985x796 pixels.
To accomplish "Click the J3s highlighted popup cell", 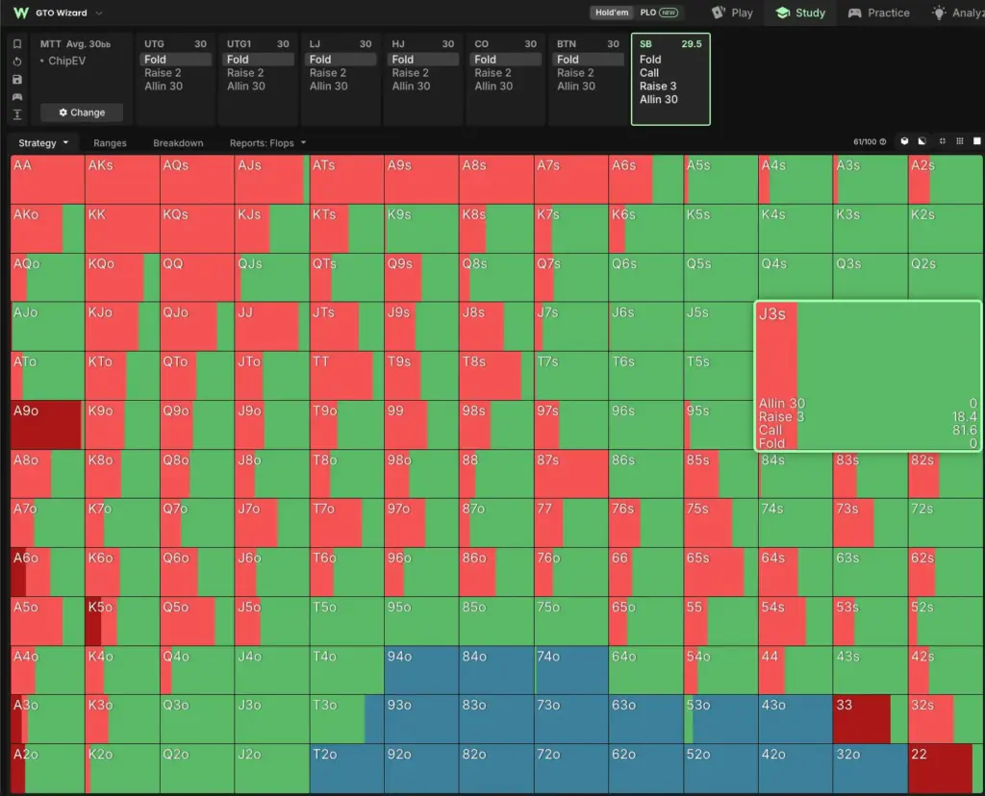I will tap(868, 376).
